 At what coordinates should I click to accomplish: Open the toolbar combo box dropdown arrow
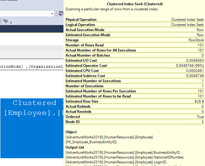point(52,14)
